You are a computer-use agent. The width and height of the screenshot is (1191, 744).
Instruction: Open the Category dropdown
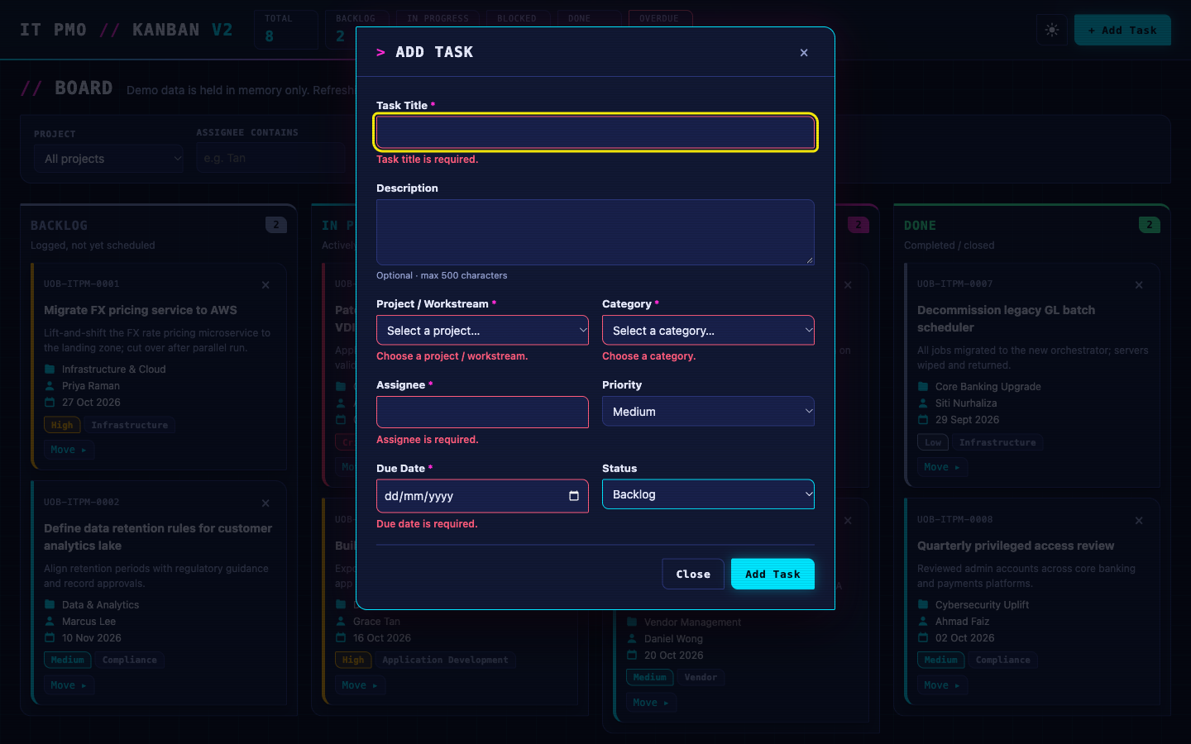tap(708, 330)
